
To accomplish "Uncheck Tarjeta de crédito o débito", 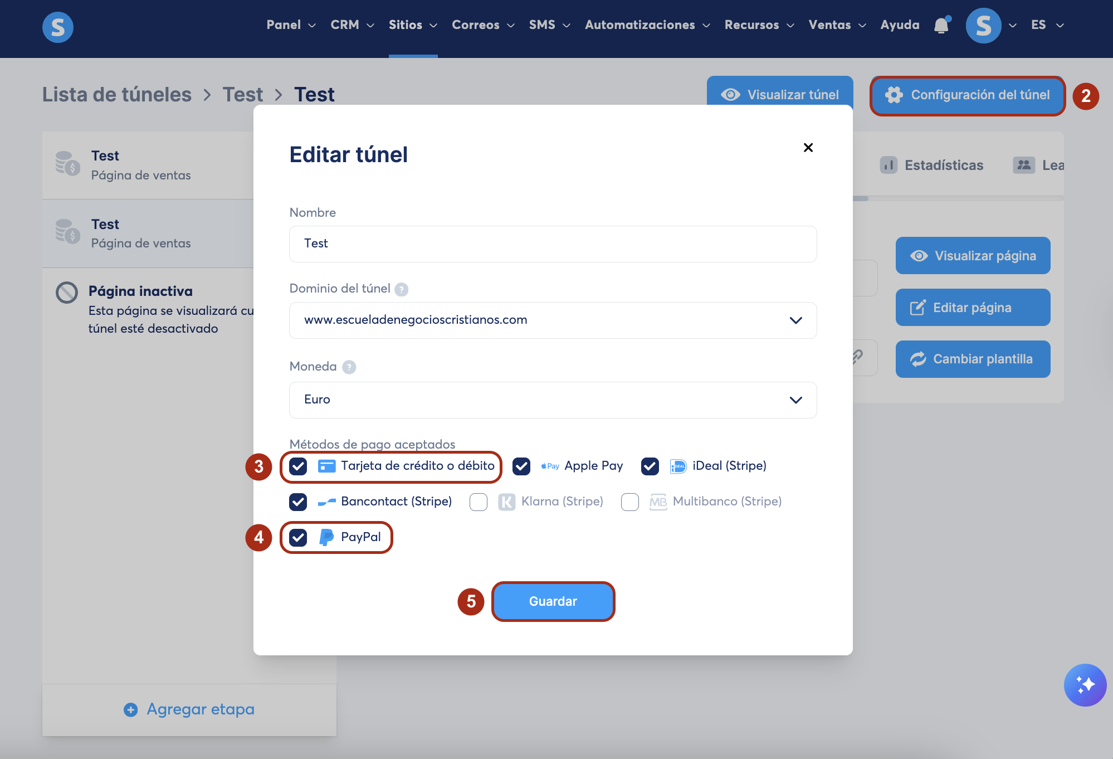I will coord(298,466).
